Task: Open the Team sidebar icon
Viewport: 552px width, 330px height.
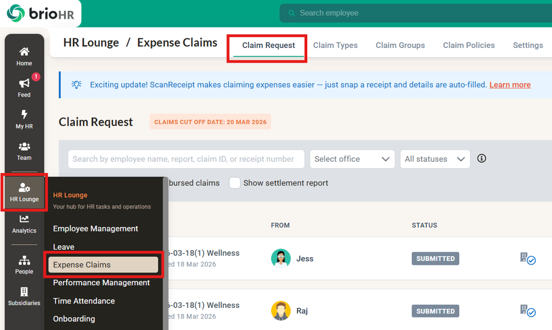Action: [24, 151]
